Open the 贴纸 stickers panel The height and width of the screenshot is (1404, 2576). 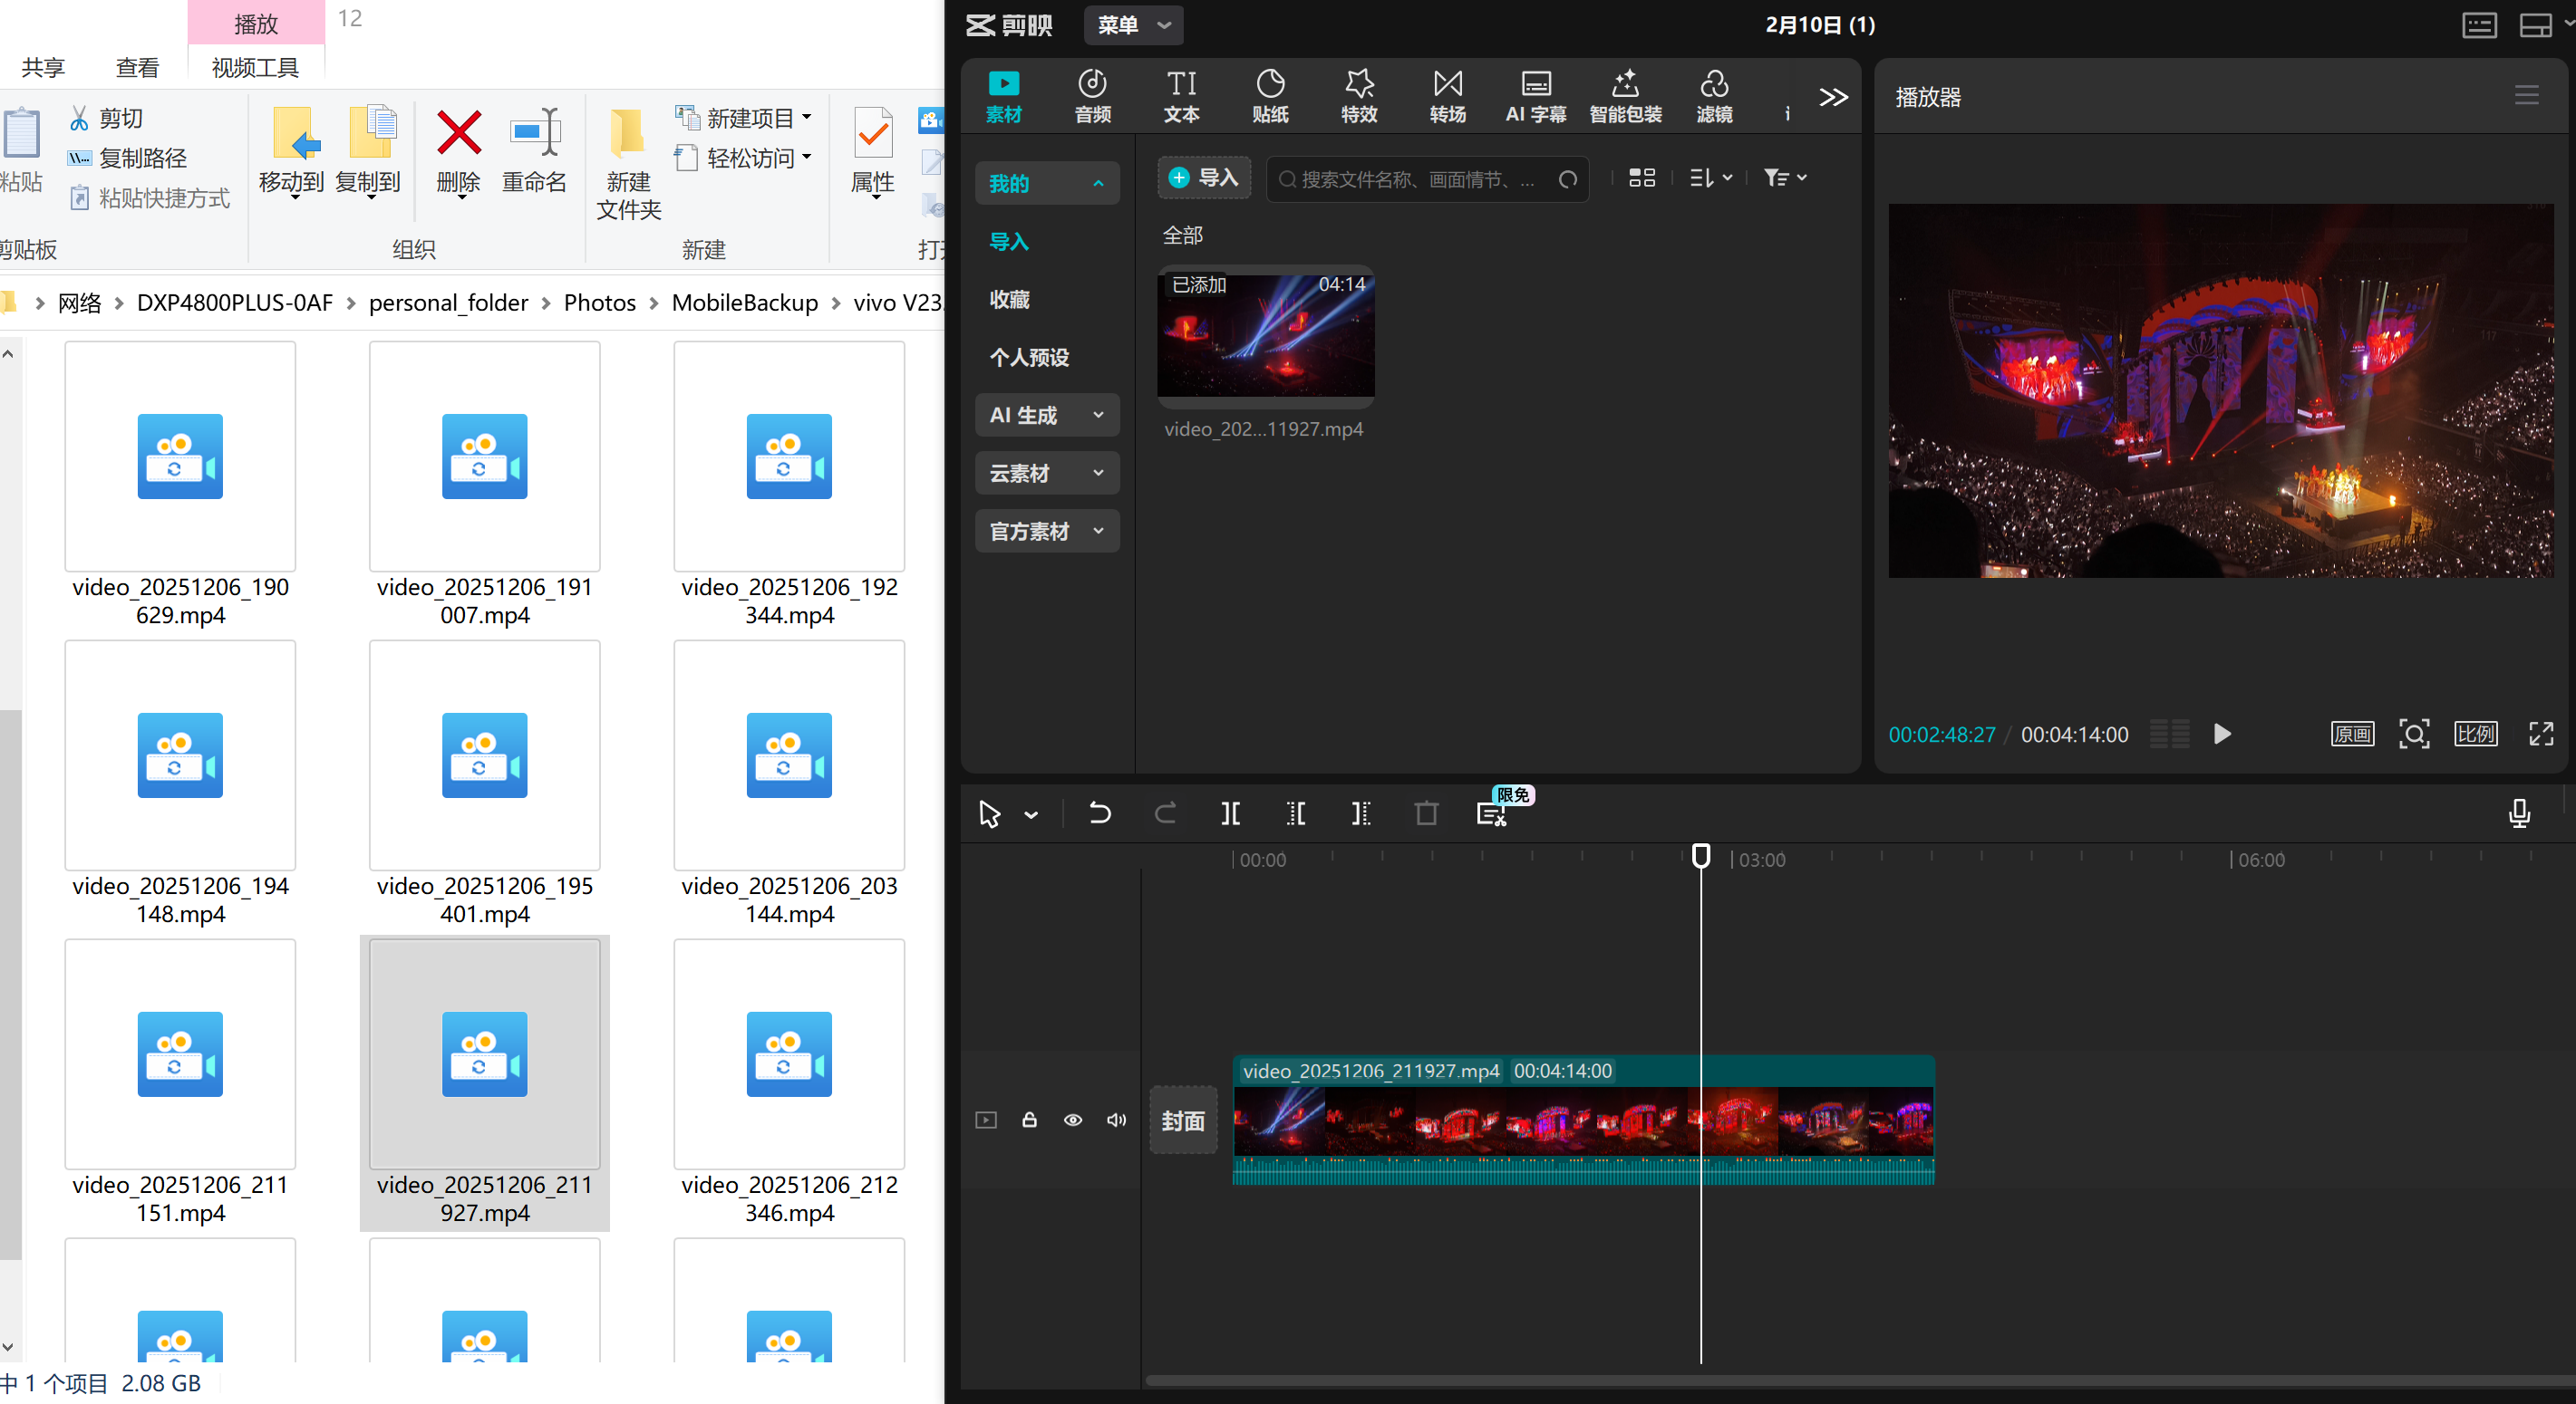tap(1270, 96)
